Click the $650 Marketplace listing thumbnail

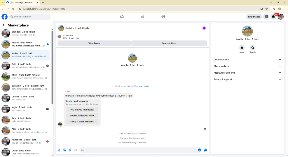tap(59, 37)
